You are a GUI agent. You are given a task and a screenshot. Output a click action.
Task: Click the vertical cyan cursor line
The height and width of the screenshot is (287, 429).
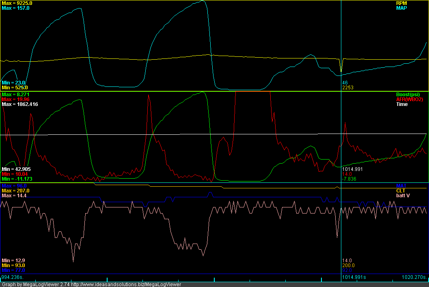[341, 137]
